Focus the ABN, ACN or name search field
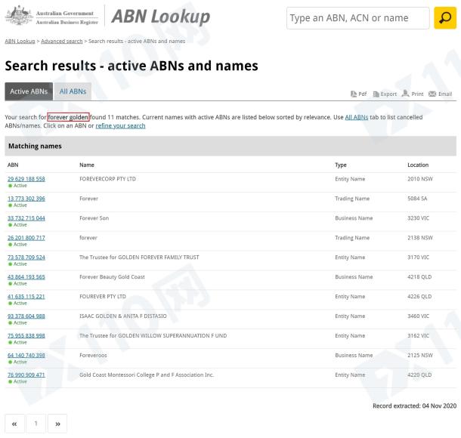The height and width of the screenshot is (438, 461). (357, 18)
